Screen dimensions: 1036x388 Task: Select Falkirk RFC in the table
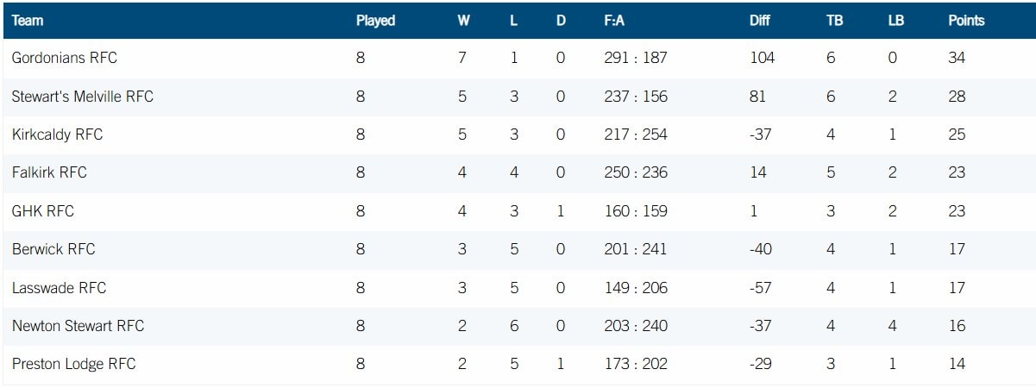click(x=50, y=172)
